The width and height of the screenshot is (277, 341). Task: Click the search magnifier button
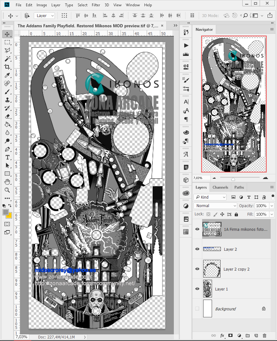pyautogui.click(x=245, y=16)
